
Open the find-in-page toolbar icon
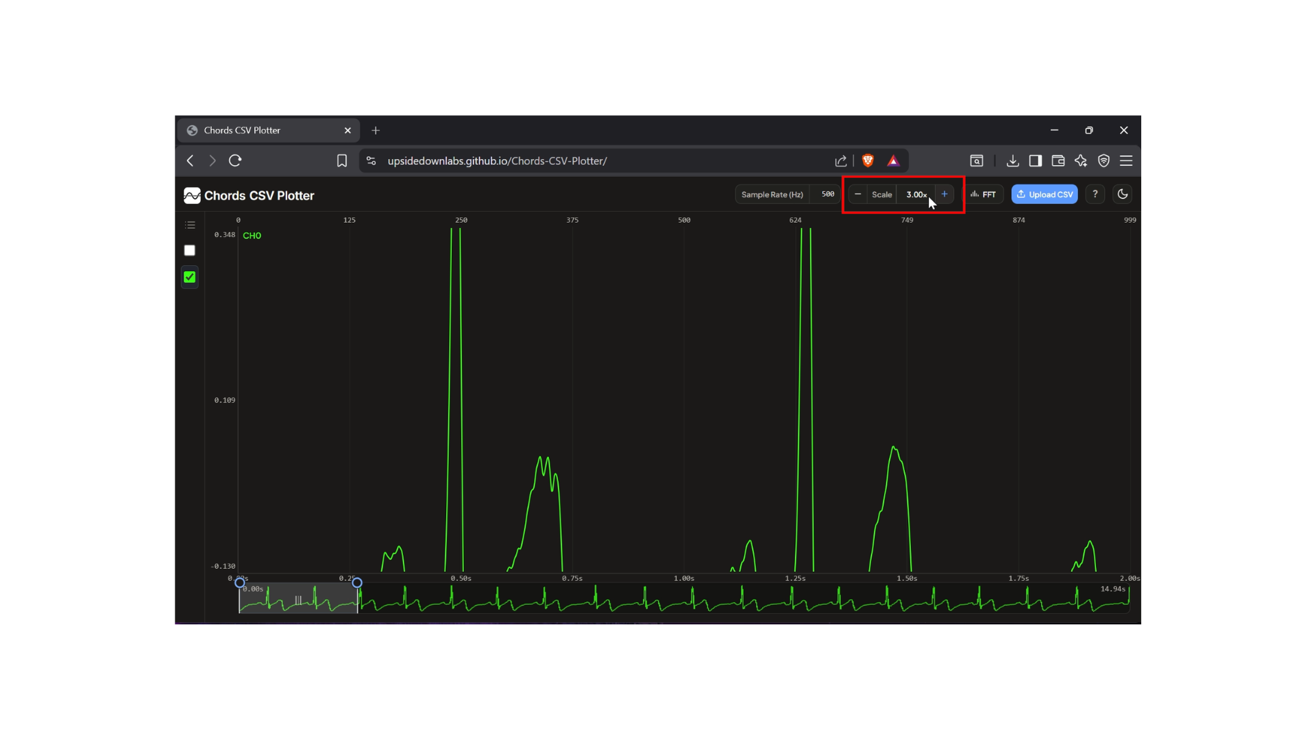click(977, 161)
